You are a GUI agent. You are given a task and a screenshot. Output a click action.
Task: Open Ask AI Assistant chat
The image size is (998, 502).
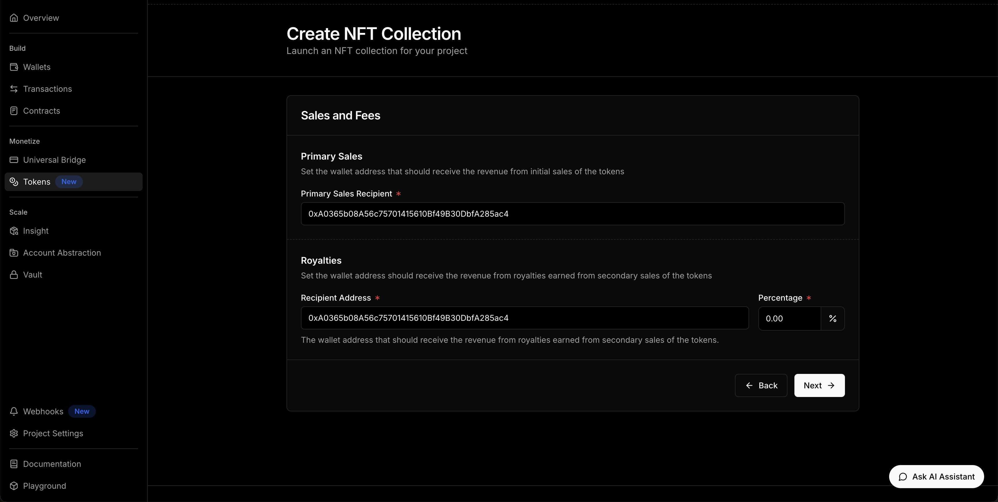point(936,477)
